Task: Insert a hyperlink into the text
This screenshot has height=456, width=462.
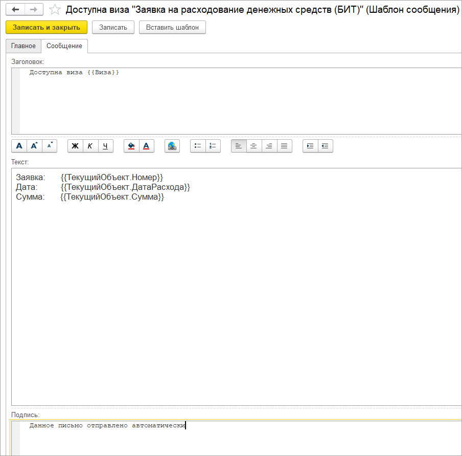Action: click(172, 146)
